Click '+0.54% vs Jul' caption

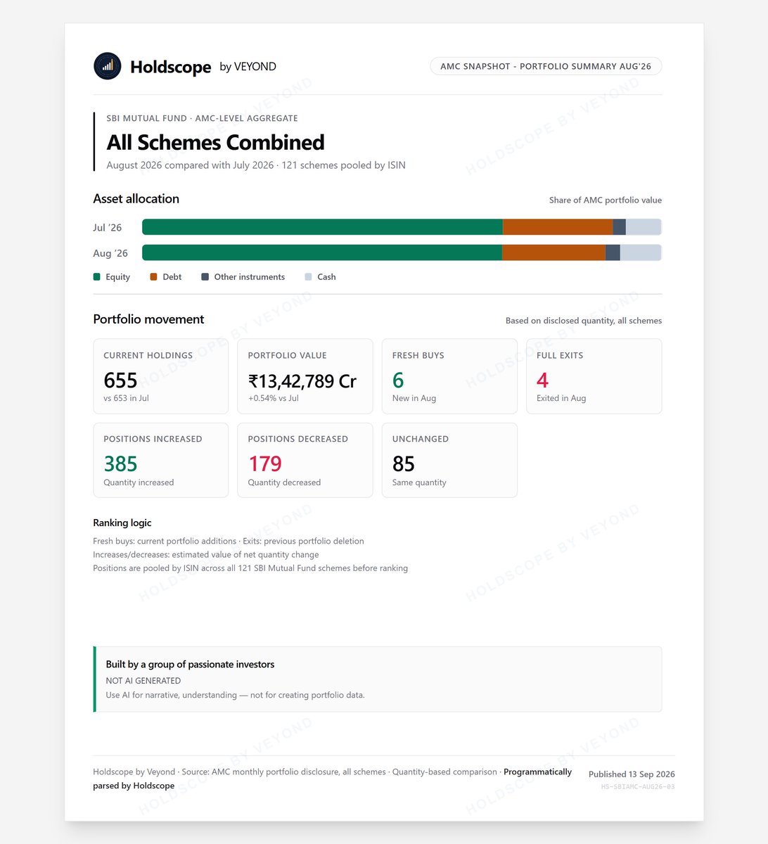(x=274, y=398)
